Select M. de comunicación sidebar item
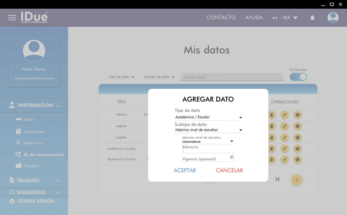Viewport: 347px width, 215px height. coord(43,155)
